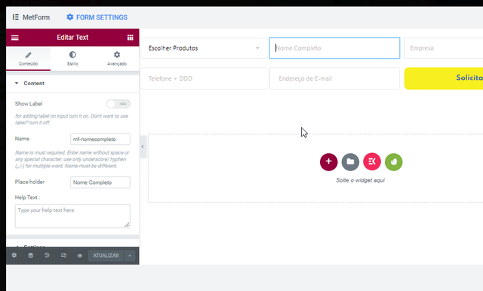The image size is (483, 291).
Task: Toggle the Show Label switch
Action: tap(118, 104)
